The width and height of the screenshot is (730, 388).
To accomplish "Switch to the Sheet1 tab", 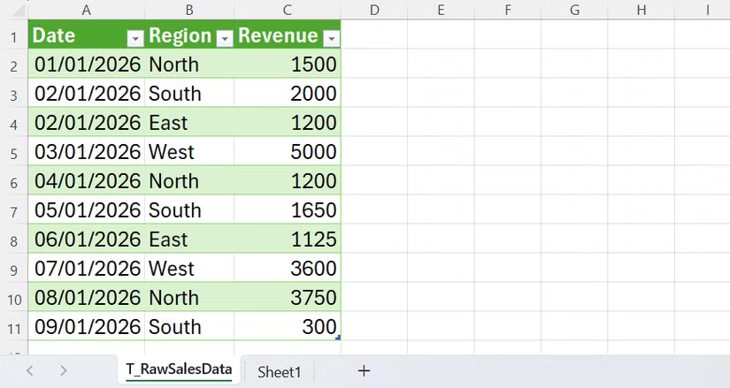I will (x=280, y=372).
